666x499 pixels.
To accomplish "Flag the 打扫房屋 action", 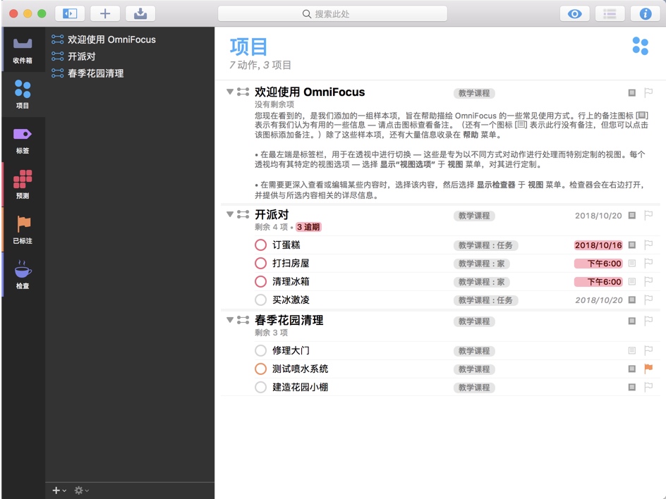I will (x=648, y=263).
